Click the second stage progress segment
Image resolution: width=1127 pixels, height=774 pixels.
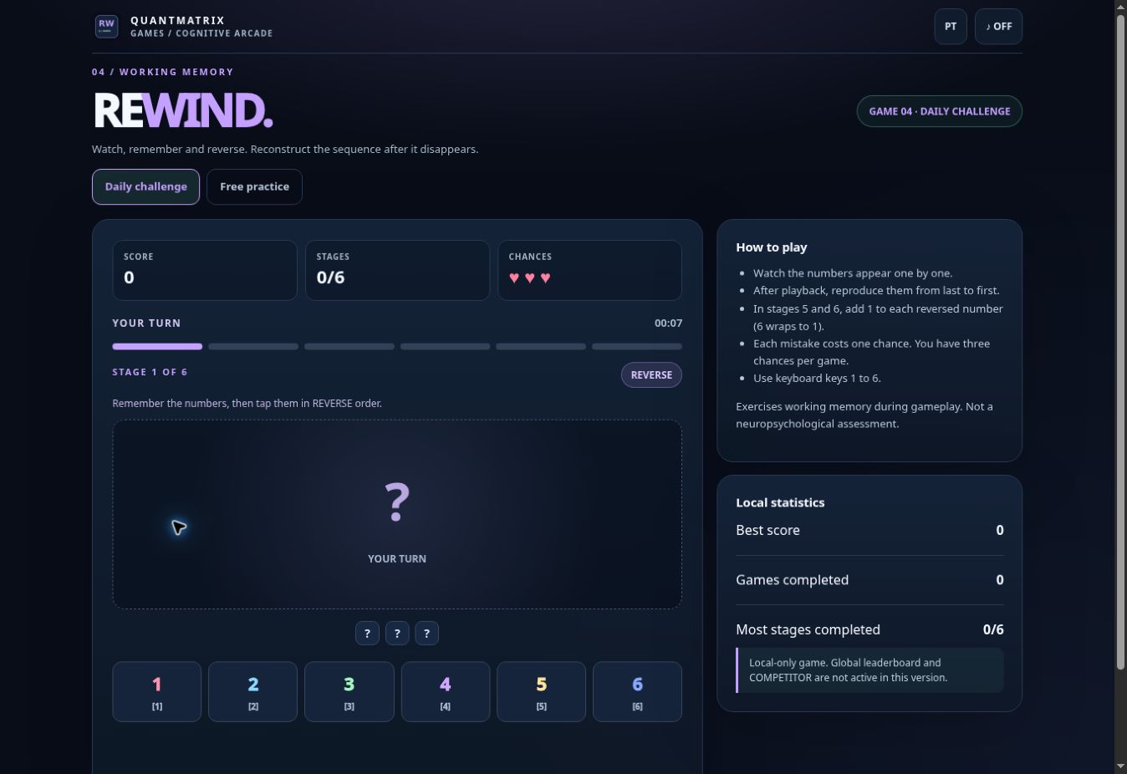pyautogui.click(x=253, y=346)
